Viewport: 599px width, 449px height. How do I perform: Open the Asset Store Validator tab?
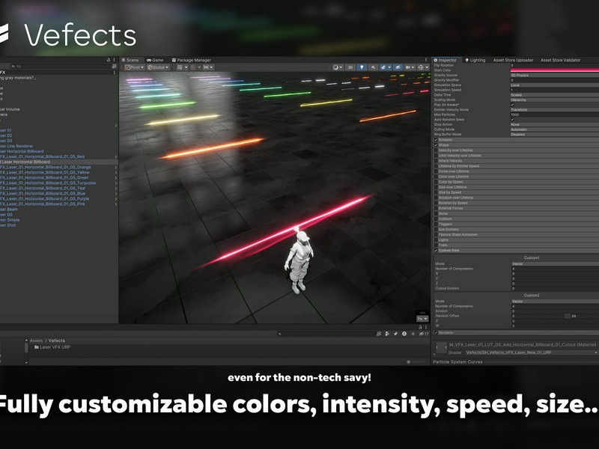(x=560, y=60)
